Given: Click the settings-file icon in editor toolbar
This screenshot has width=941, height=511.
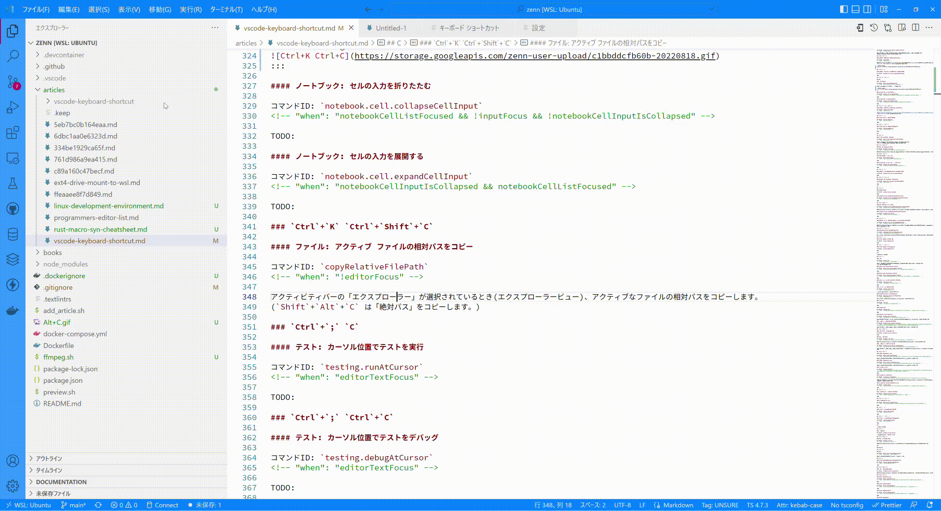Looking at the screenshot, I should coord(860,28).
